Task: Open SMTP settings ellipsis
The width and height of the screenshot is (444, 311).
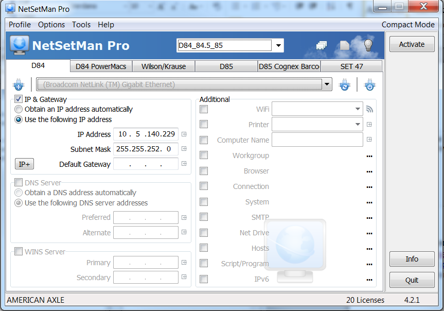Action: pos(369,218)
